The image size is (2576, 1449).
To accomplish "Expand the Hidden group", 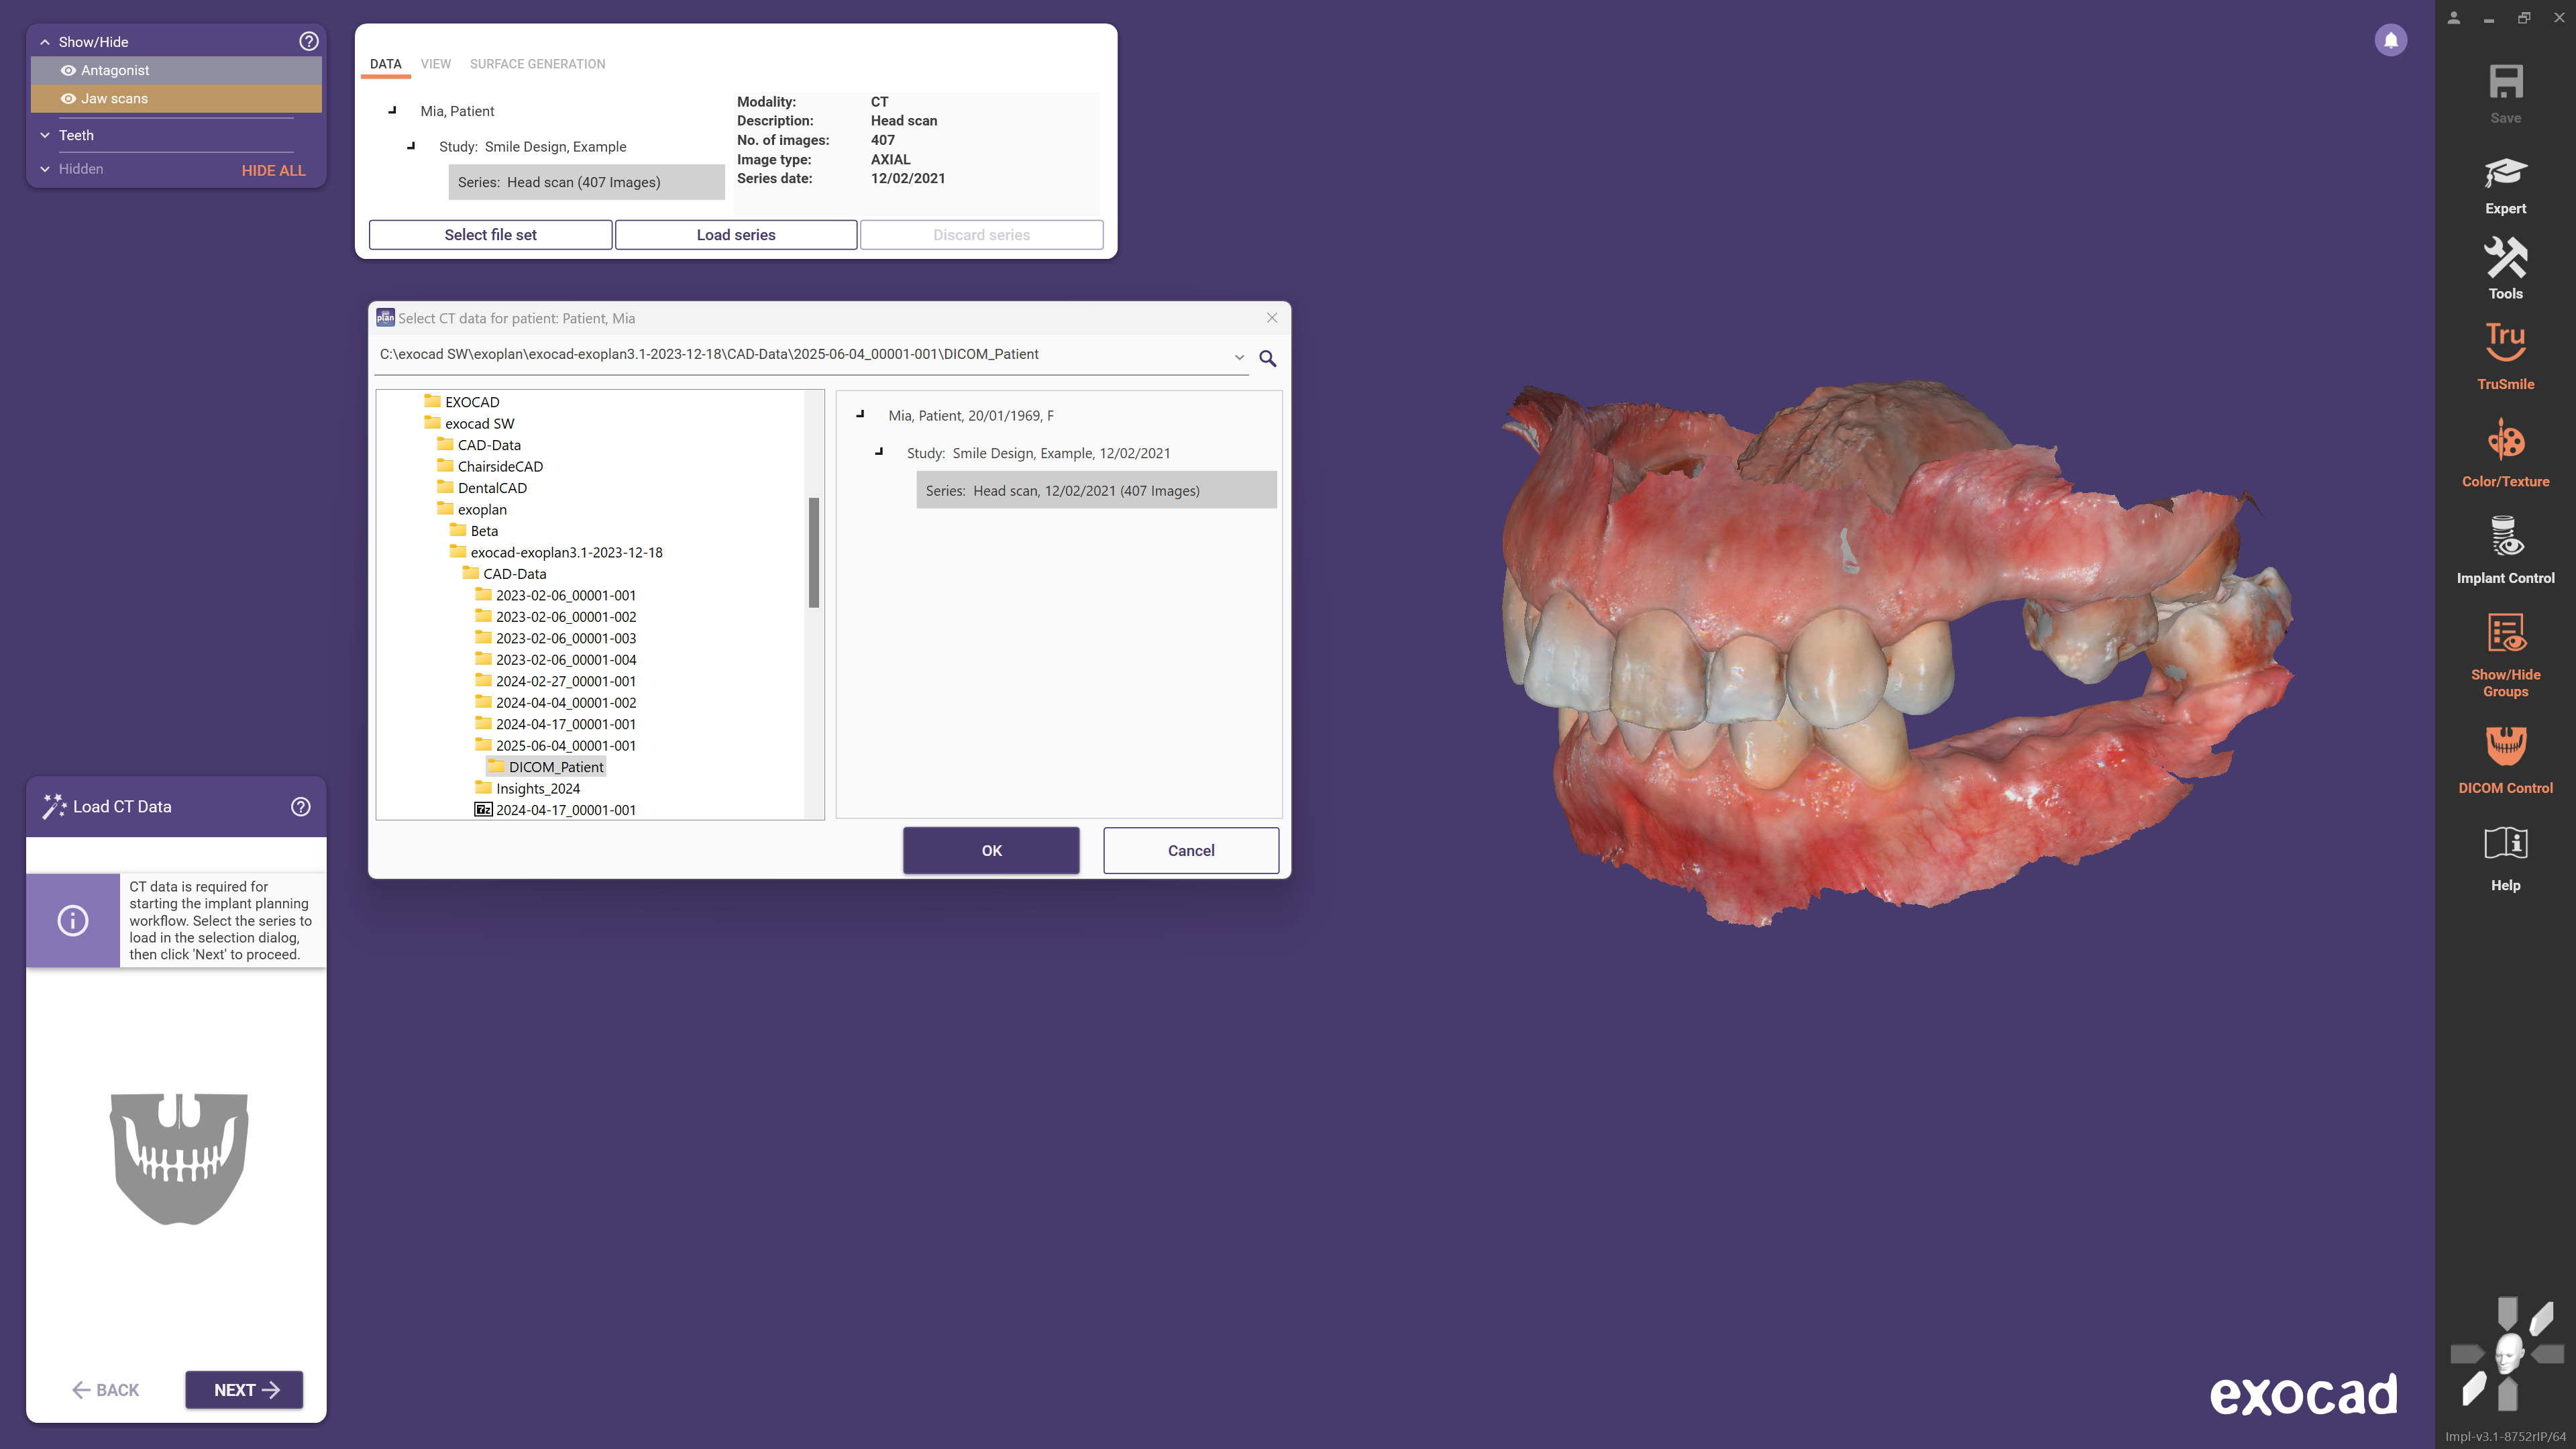I will click(45, 169).
